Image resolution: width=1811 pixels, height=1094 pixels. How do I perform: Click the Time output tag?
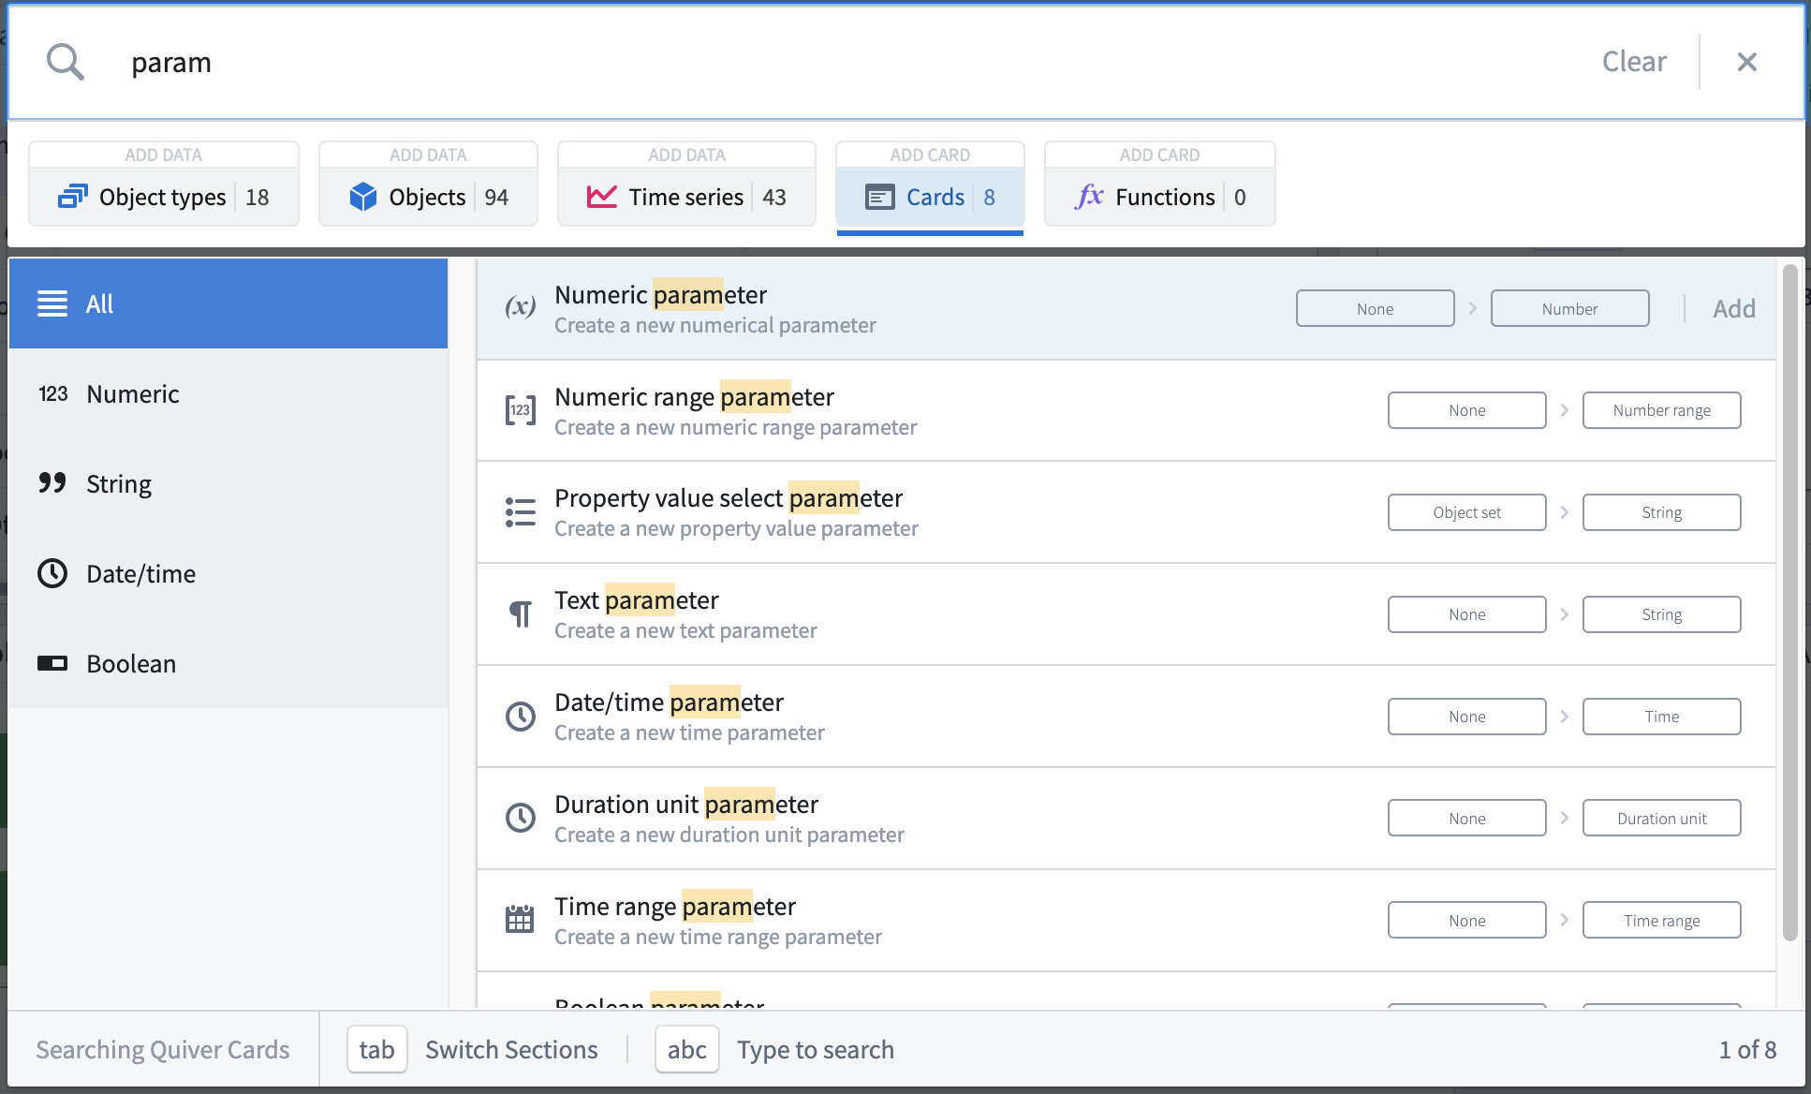(1661, 717)
